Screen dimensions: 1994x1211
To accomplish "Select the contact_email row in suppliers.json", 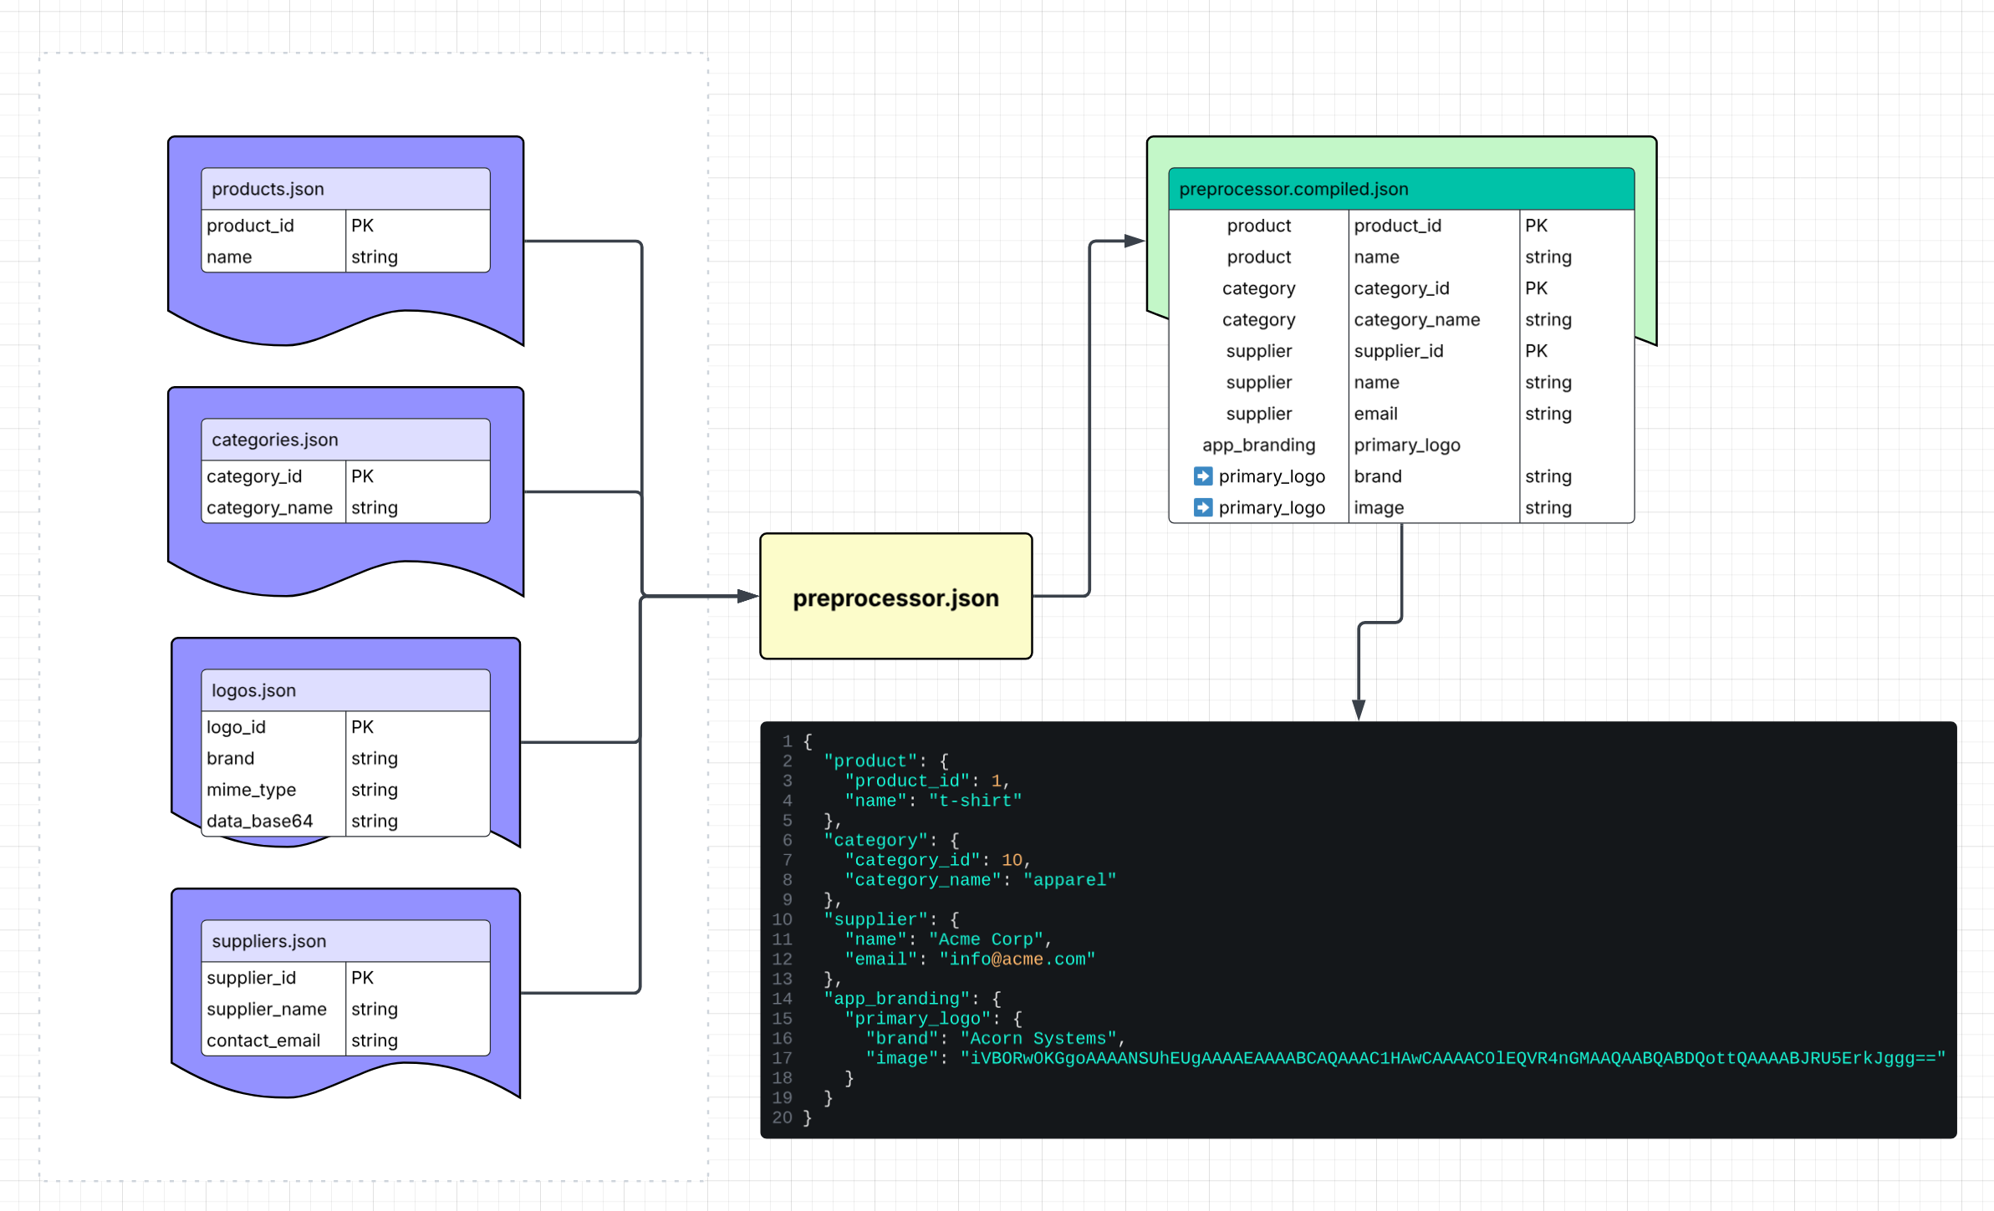I will (x=263, y=1041).
